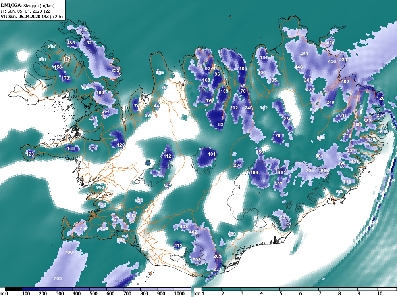397x297 pixels.
Task: Click the visibility value 953 on the map
Action: [x=100, y=187]
